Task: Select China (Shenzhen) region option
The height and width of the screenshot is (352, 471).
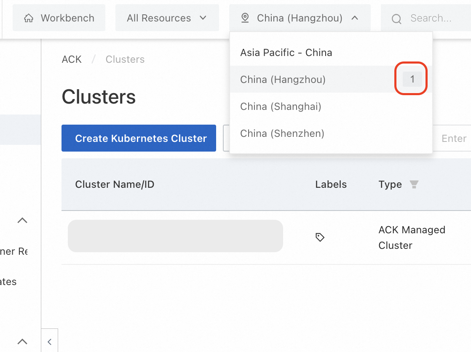Action: (282, 133)
